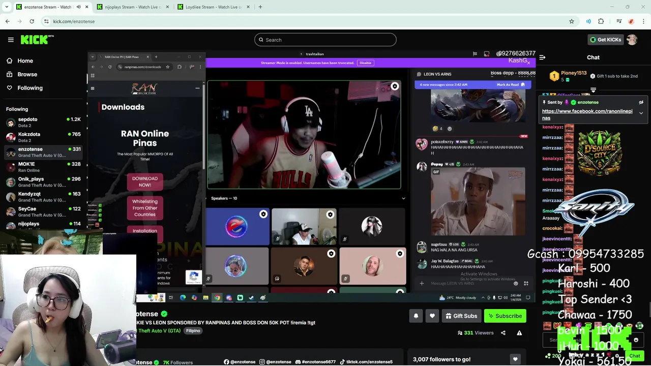651x366 pixels.
Task: Click the KICK logo
Action: 37,40
